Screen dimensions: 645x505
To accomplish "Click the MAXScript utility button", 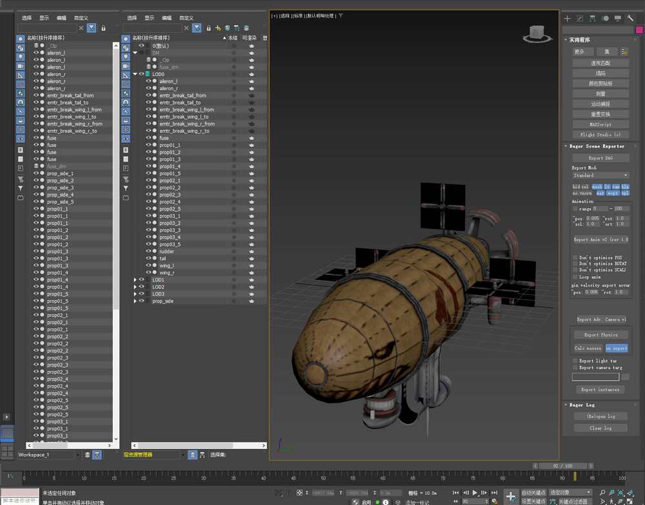I will [x=600, y=124].
